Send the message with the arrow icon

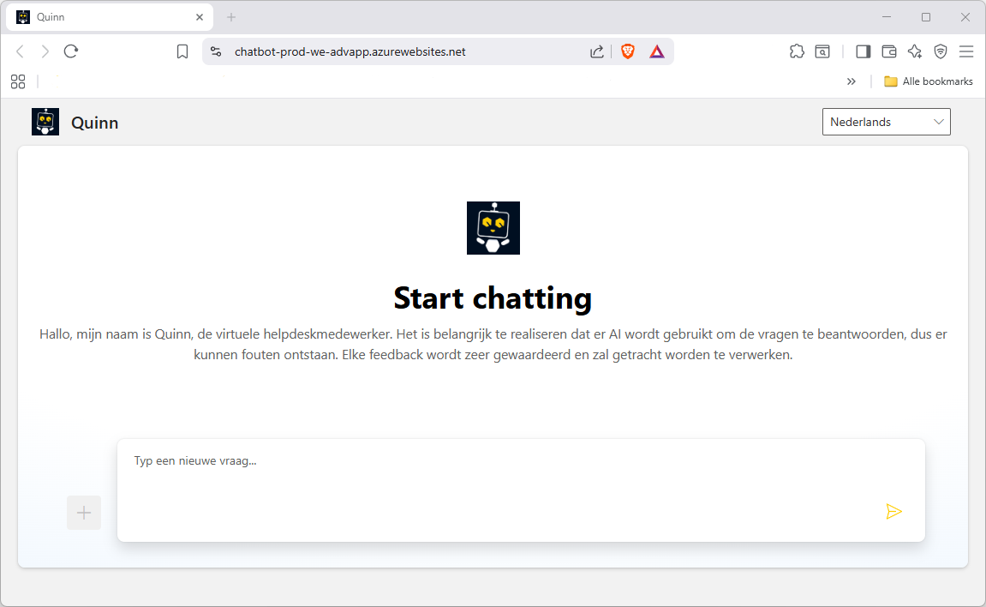(x=893, y=512)
